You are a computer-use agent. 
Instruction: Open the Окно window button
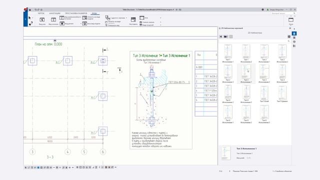(x=291, y=21)
